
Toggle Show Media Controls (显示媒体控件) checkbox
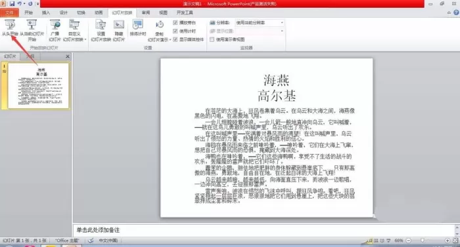(175, 39)
